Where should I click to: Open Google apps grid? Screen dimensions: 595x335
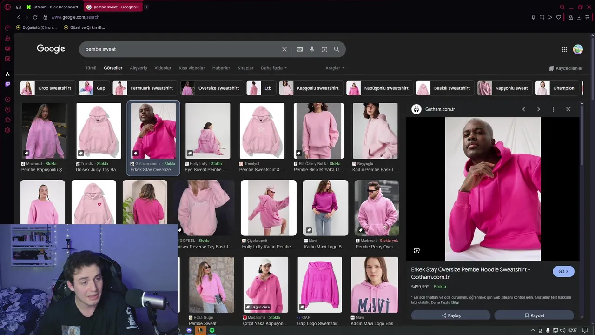(x=564, y=49)
